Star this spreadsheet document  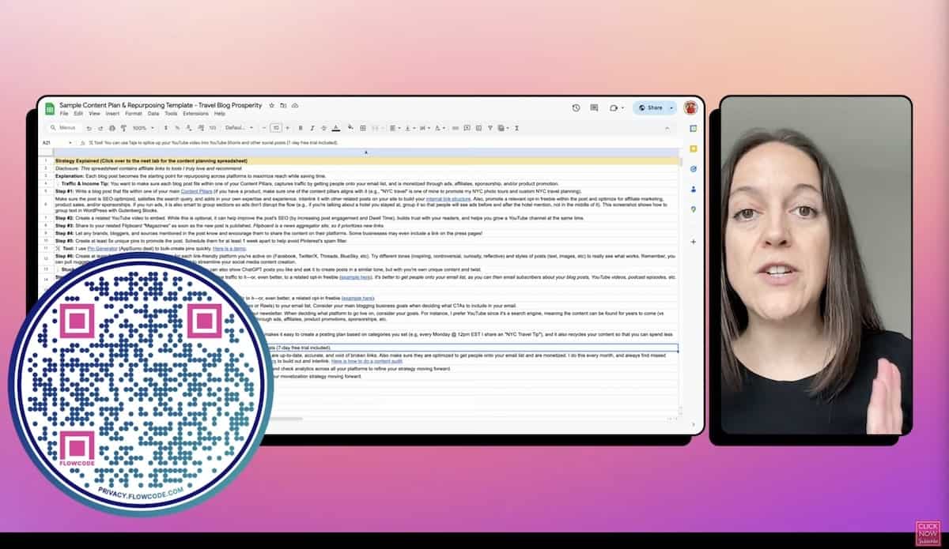coord(271,105)
